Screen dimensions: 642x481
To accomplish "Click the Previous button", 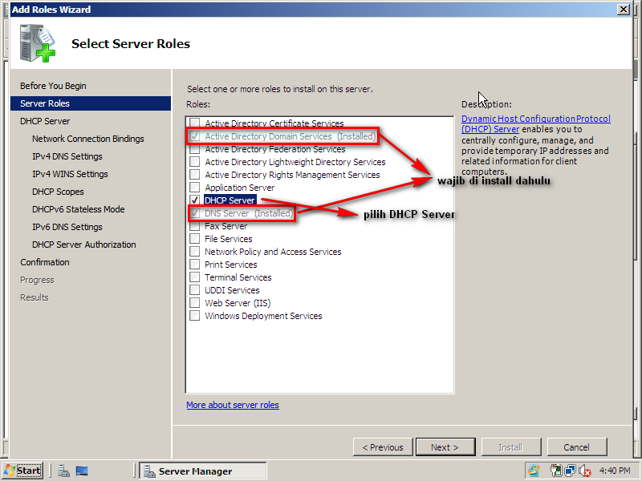I will (383, 447).
